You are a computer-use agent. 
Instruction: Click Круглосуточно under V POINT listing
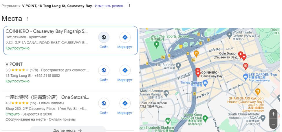click(17, 81)
